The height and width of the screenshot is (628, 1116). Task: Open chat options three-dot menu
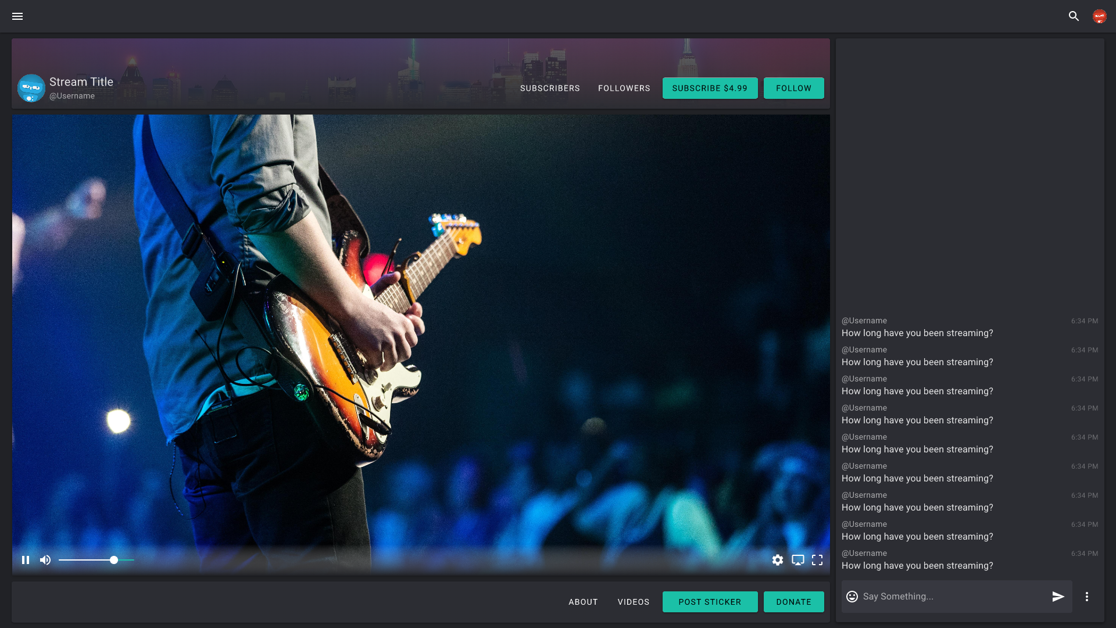tap(1087, 597)
